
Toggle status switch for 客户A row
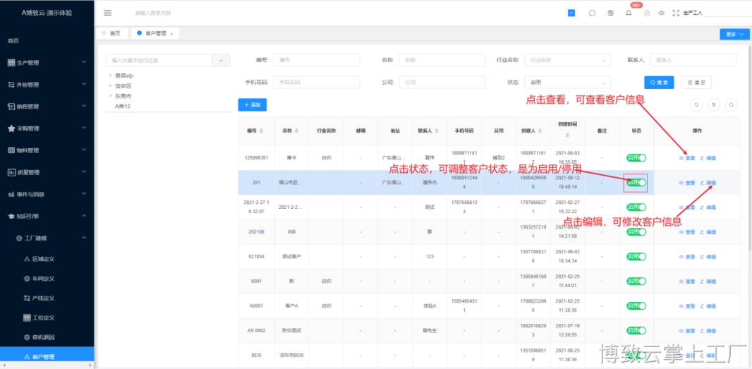point(636,306)
